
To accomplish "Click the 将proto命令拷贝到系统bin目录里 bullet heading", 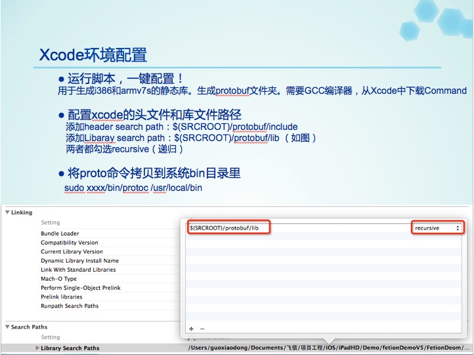I will pyautogui.click(x=154, y=173).
